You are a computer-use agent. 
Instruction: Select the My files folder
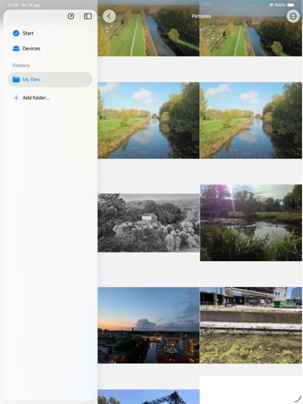[50, 79]
